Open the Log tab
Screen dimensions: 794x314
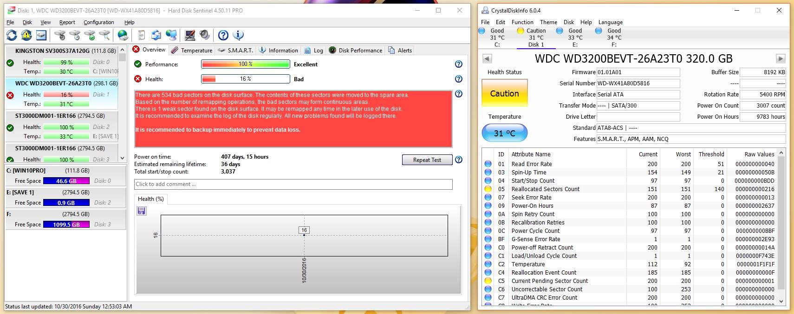pyautogui.click(x=314, y=50)
